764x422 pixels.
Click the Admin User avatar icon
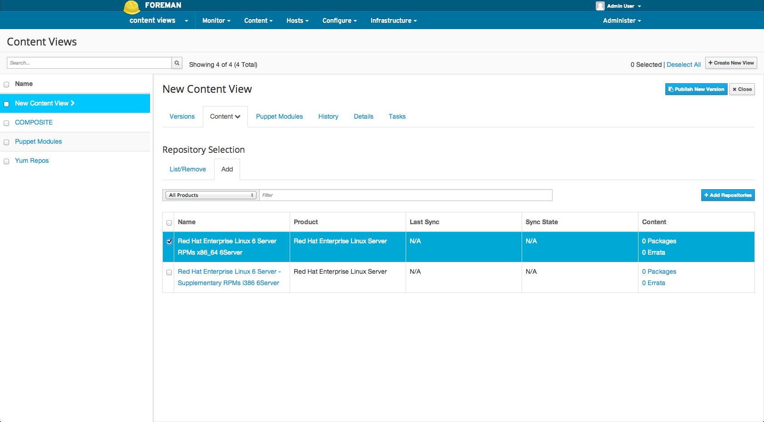click(600, 6)
